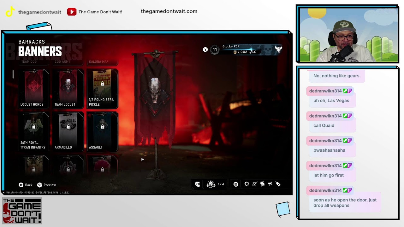
Task: Click the winged skull emblem icon
Action: (278, 49)
